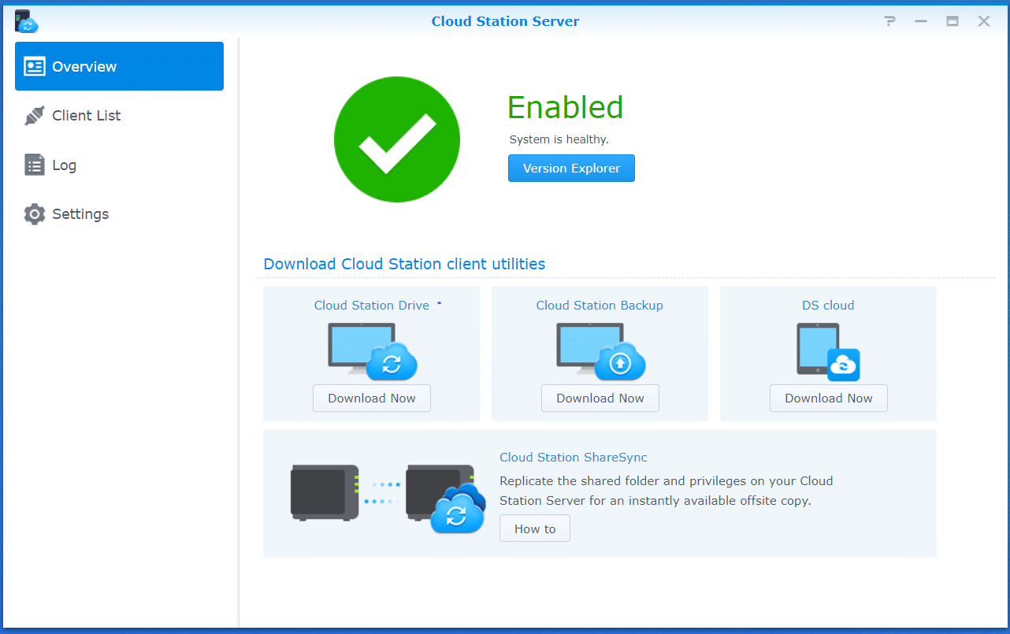Screen dimensions: 1010x634
Task: Click the ShareSync How to button
Action: pos(535,529)
